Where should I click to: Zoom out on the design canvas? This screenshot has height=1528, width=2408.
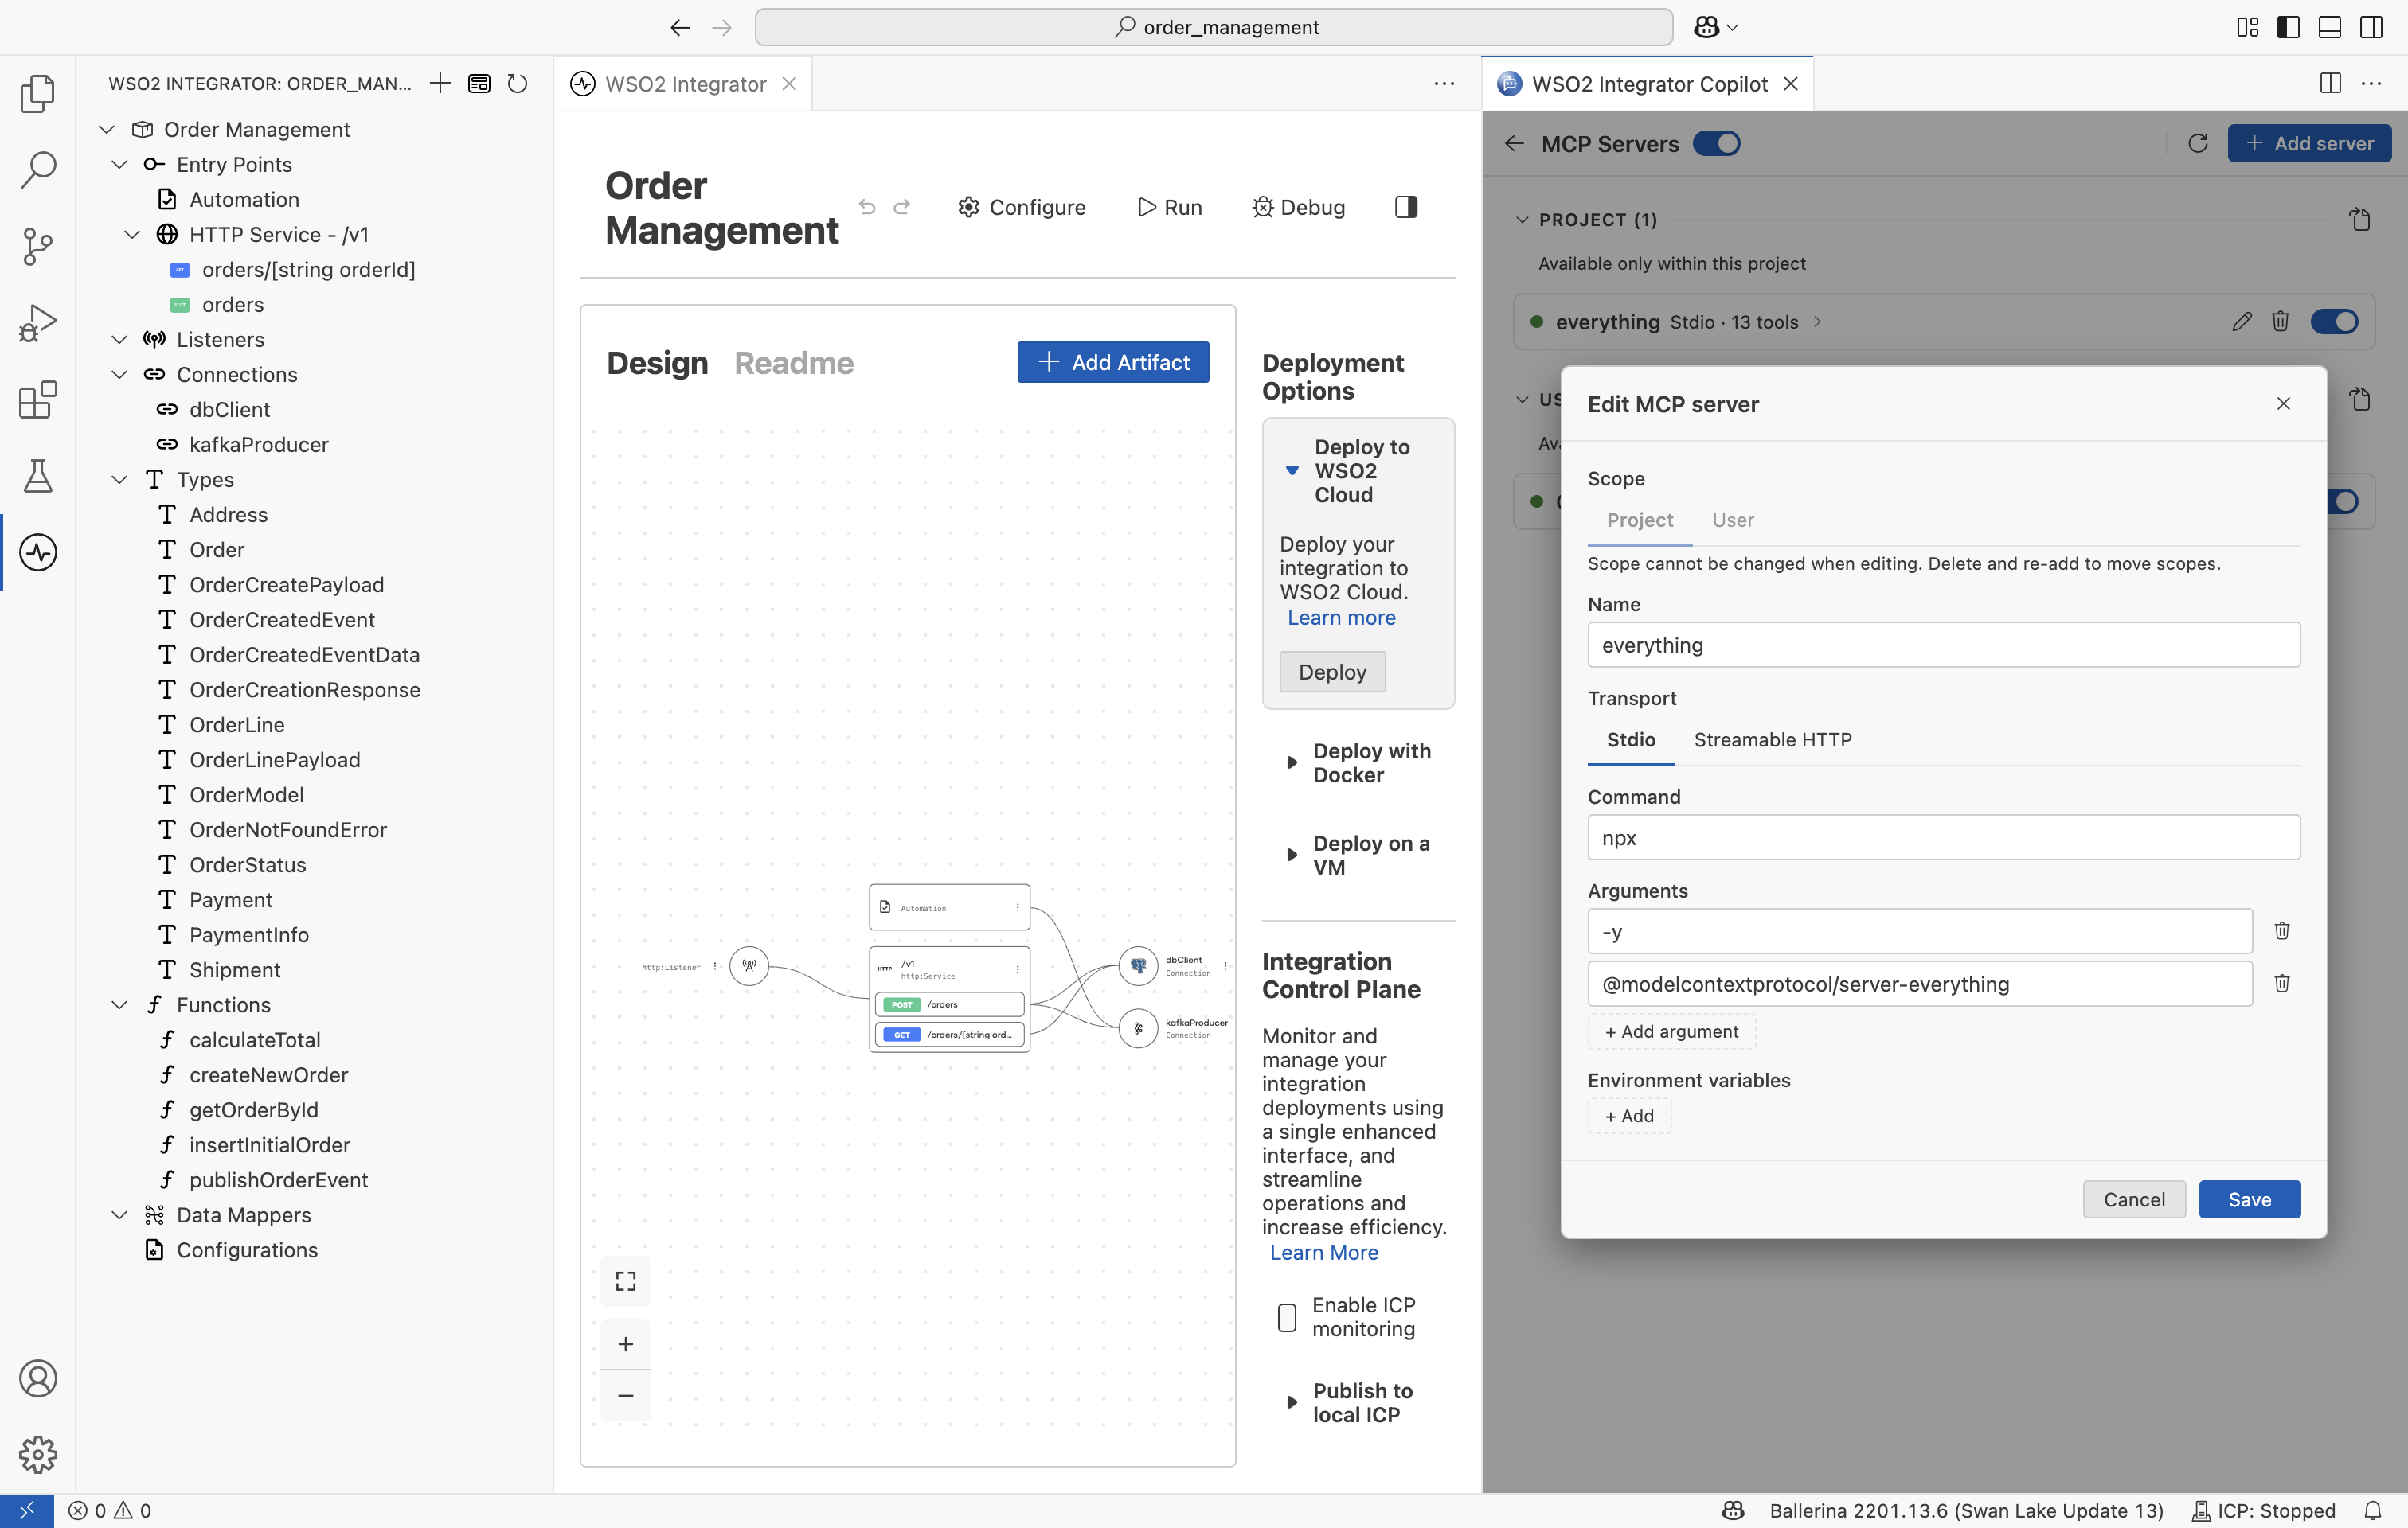pyautogui.click(x=626, y=1395)
